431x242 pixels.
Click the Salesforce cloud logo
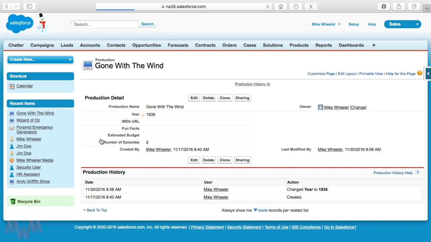[x=20, y=24]
